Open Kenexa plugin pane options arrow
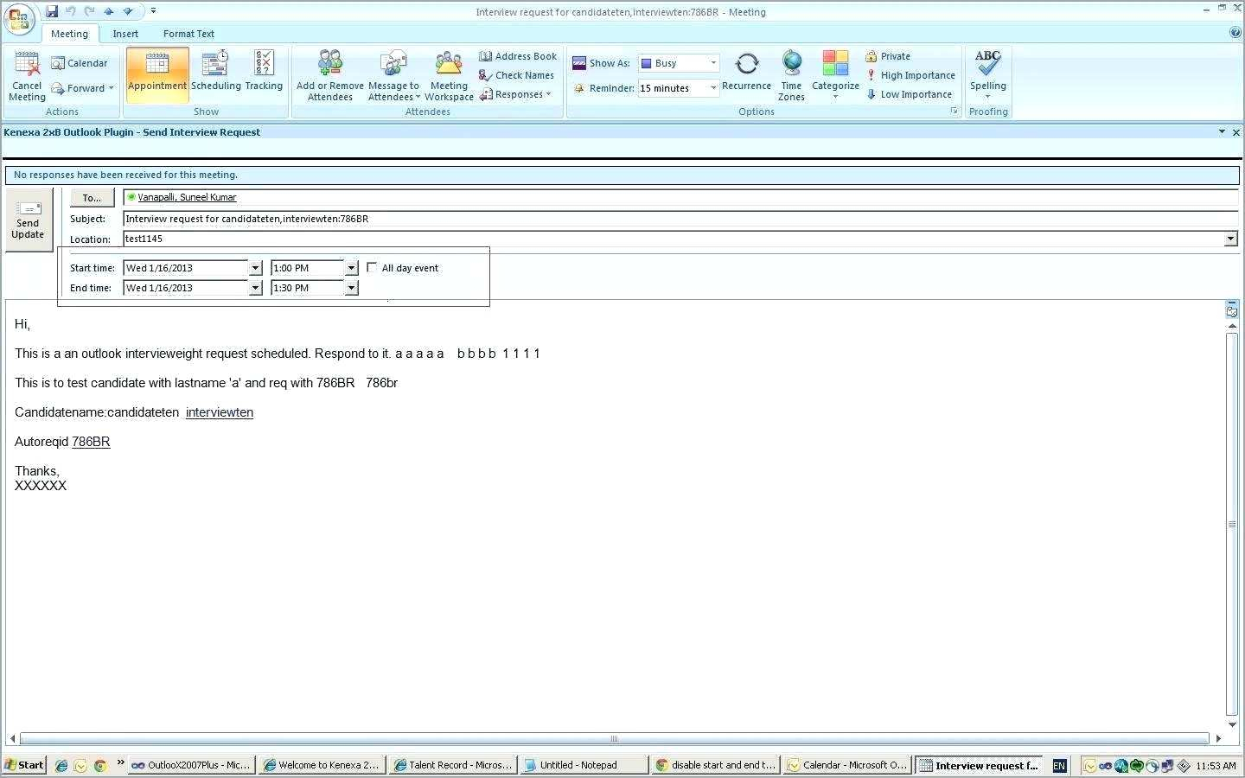1245x778 pixels. click(1222, 131)
